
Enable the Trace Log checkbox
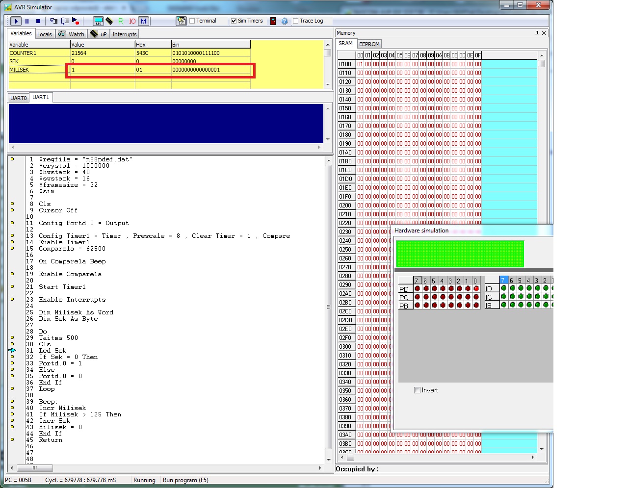296,21
